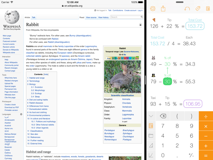Tap top-right calculator keypad icon
Screen dimensions: 213x160
pos(208,9)
